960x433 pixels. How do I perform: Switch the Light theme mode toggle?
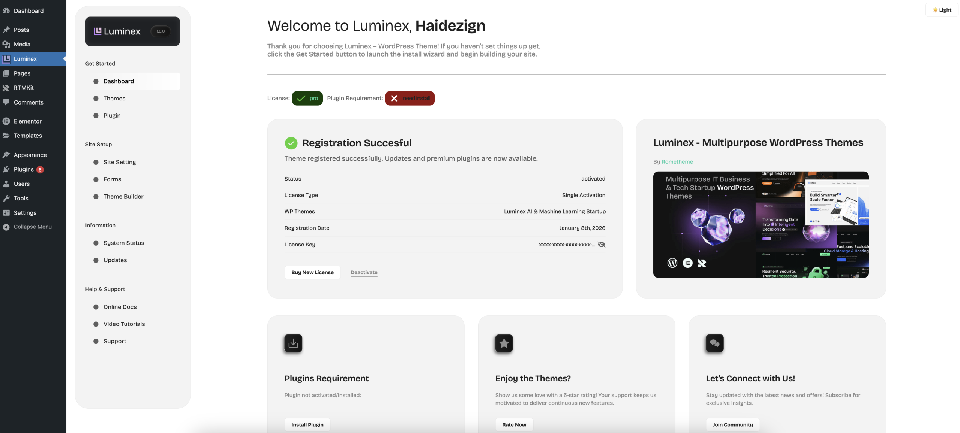pos(942,10)
